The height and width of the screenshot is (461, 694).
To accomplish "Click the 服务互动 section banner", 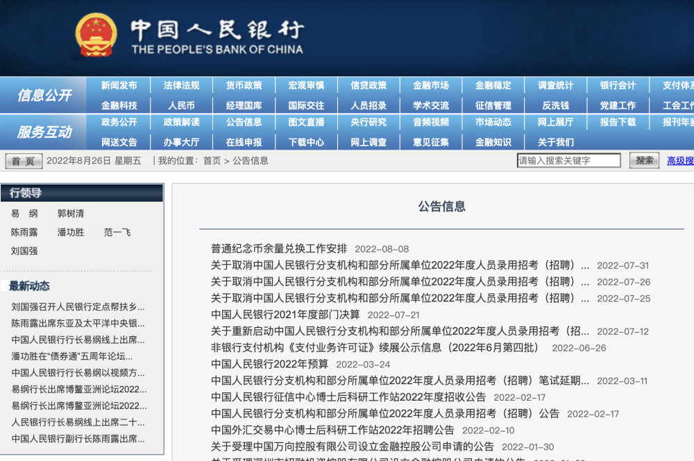I will pos(44,132).
